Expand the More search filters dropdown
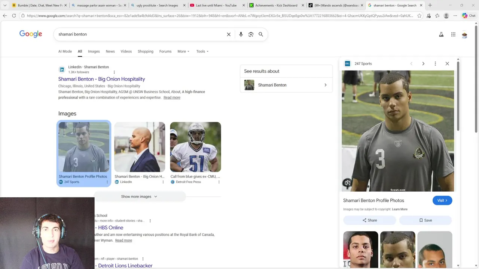Screen dimensions: 479x269 (x=183, y=52)
